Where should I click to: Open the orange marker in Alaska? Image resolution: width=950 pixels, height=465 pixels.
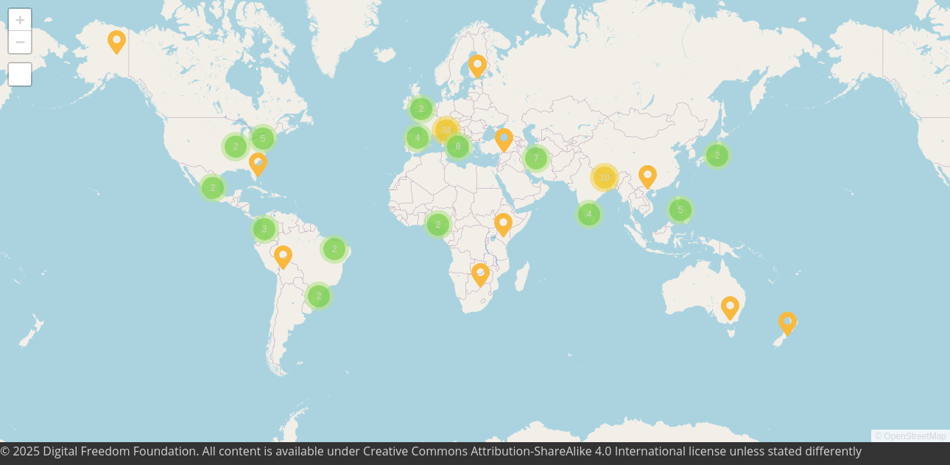pyautogui.click(x=116, y=41)
